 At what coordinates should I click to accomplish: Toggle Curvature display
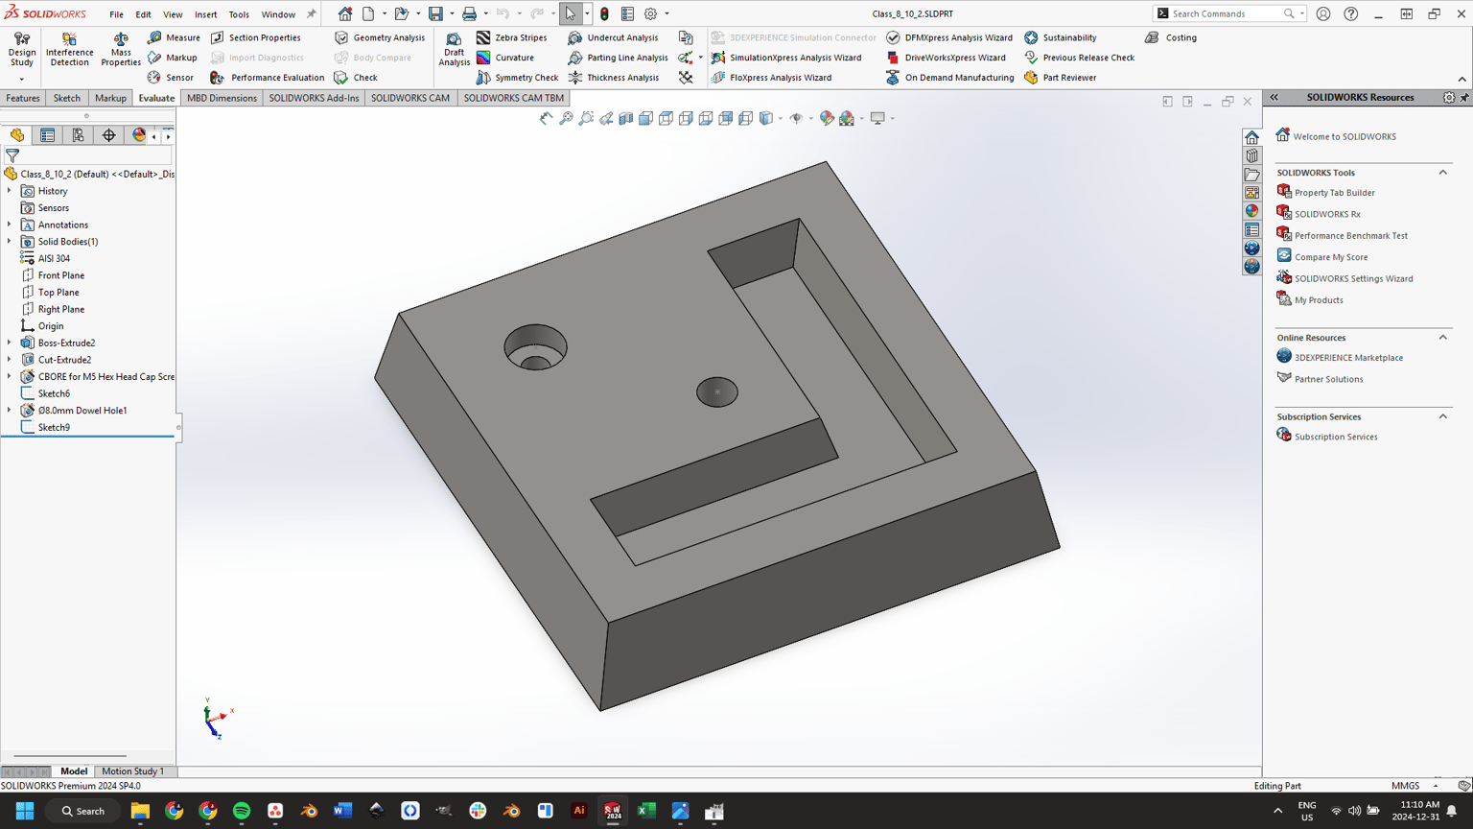click(505, 58)
